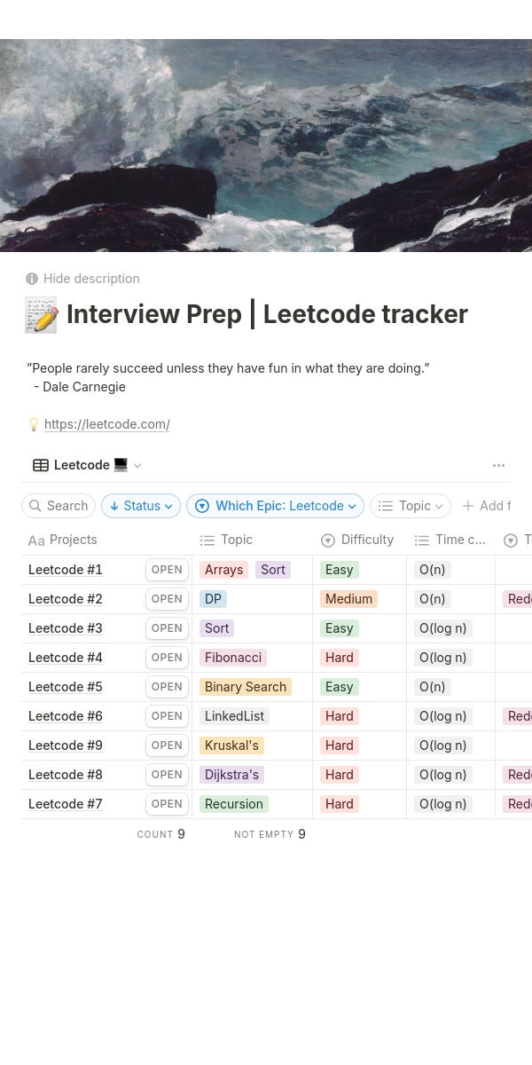Screen dimensions: 532x1065
Task: Click the search magnifier icon
Action: [35, 506]
